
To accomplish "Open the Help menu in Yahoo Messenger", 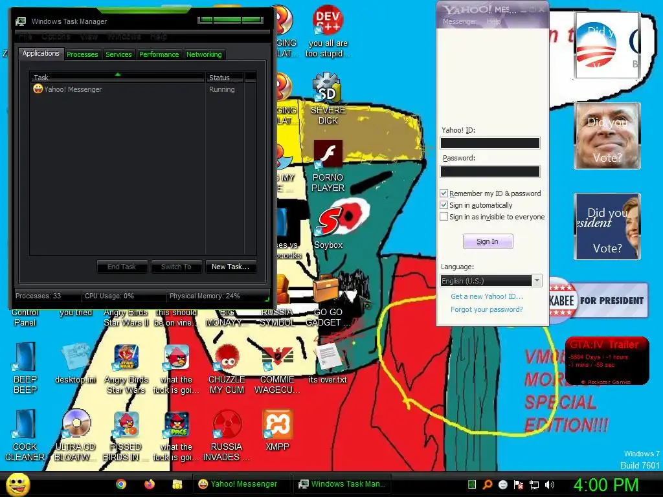I will [493, 21].
